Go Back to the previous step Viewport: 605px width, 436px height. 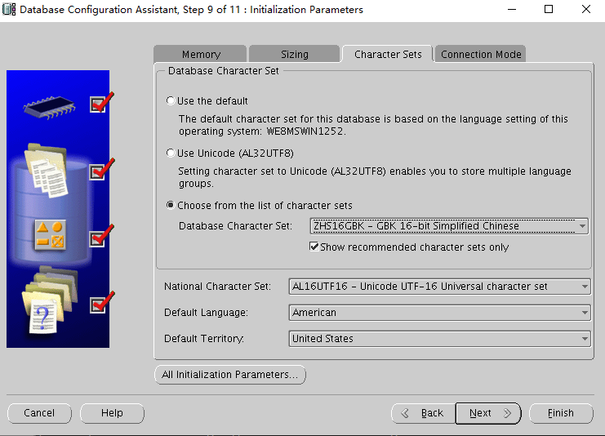tap(424, 413)
